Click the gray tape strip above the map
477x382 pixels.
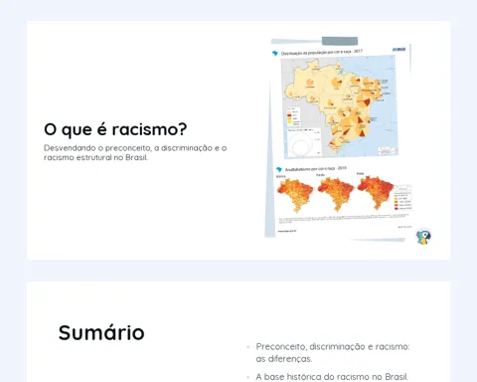click(x=340, y=41)
